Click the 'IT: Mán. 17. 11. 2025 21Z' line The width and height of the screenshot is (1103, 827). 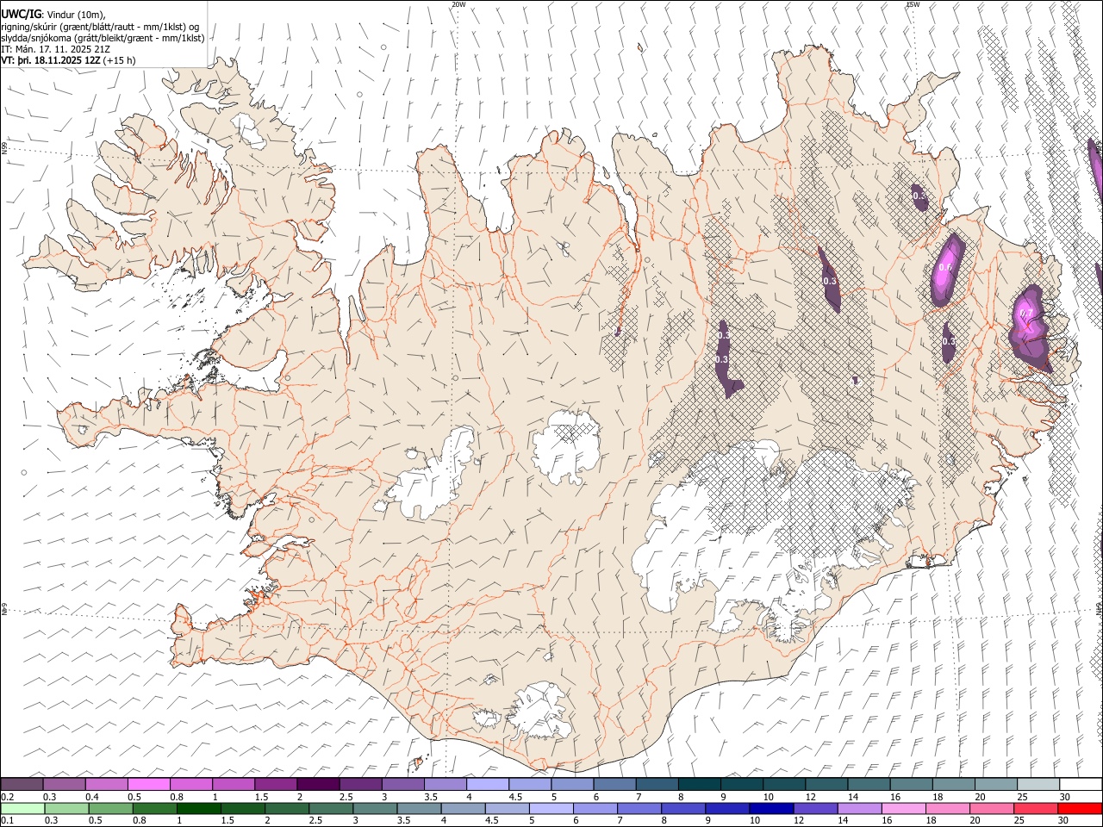(x=55, y=49)
